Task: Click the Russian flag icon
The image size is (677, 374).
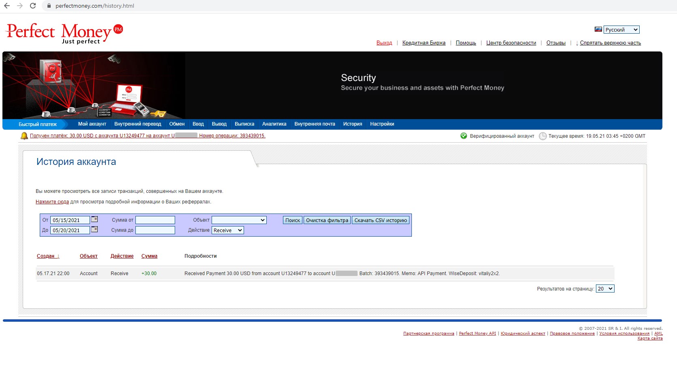Action: click(598, 29)
